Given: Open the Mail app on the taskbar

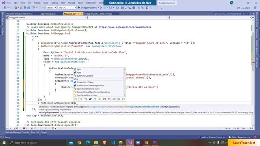Looking at the screenshot, I should (x=71, y=143).
